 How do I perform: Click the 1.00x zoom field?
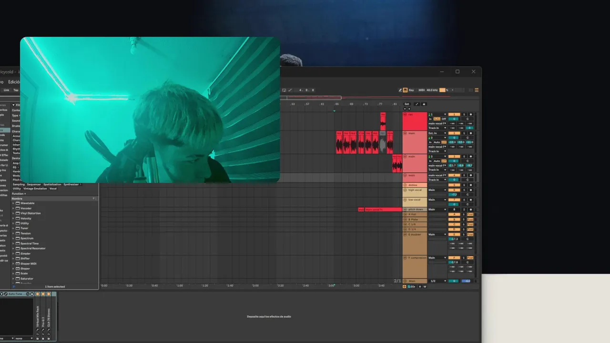pyautogui.click(x=412, y=287)
